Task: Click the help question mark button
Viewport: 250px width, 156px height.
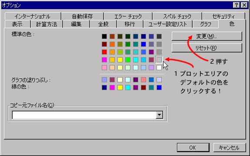Action: point(236,5)
